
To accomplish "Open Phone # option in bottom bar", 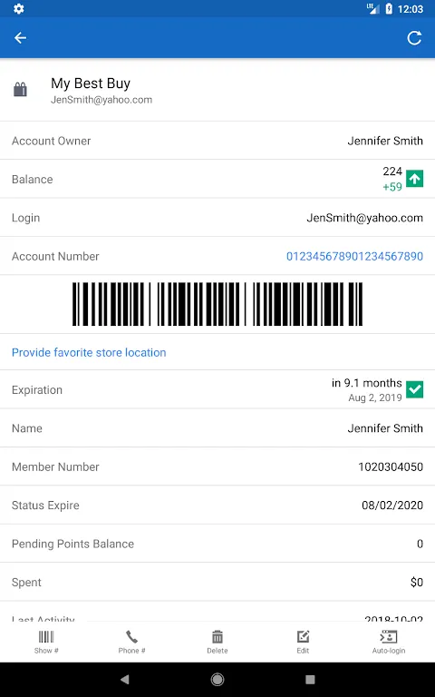I will [131, 642].
